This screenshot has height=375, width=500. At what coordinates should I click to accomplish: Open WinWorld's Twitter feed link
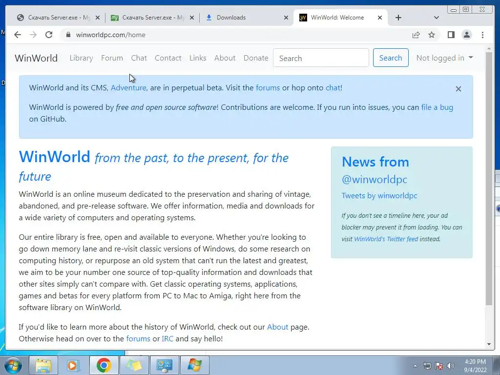(x=386, y=239)
